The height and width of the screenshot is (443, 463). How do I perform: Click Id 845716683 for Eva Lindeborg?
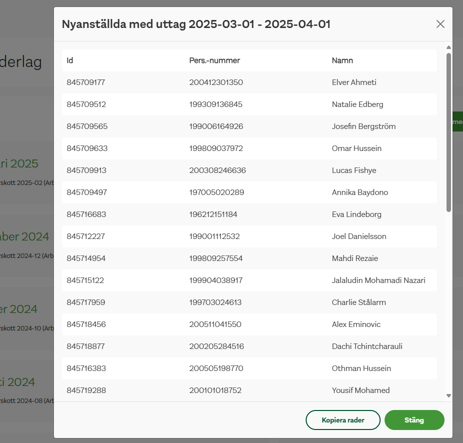(86, 214)
